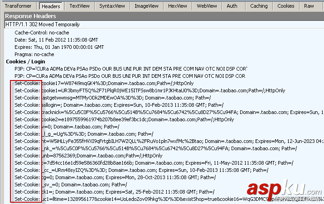
Task: Switch to the WebView tab
Action: click(x=207, y=6)
